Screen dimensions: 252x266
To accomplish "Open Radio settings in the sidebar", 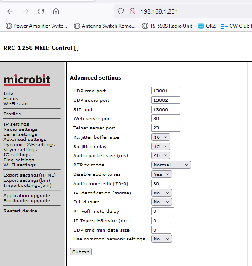I will pos(20,129).
